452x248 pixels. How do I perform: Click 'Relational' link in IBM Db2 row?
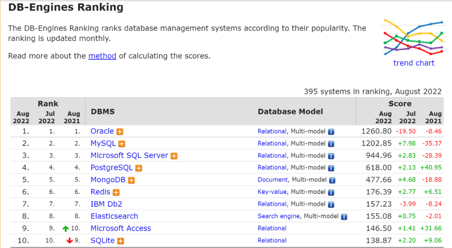tap(272, 204)
